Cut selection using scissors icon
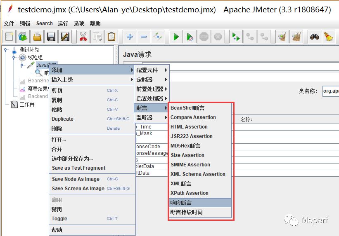339x236 pixels. click(x=83, y=37)
